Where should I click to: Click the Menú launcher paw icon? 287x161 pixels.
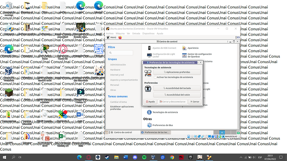click(x=108, y=37)
